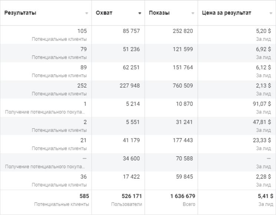
Task: Click the Охват column header label
Action: 104,13
